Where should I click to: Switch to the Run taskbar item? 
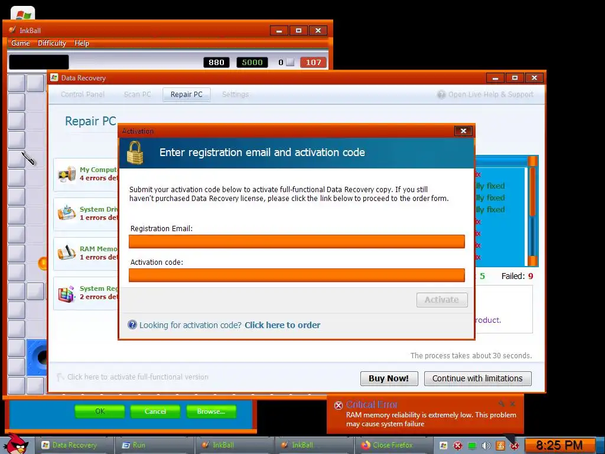pyautogui.click(x=155, y=445)
